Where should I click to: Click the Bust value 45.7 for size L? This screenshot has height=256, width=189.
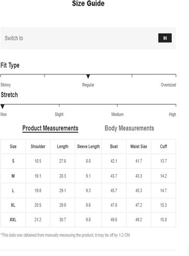point(114,190)
